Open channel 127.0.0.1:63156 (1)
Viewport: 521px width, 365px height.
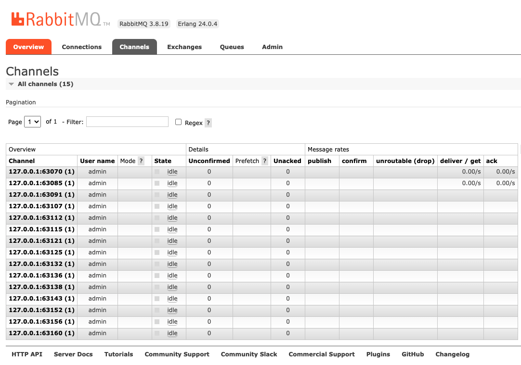[x=41, y=322]
